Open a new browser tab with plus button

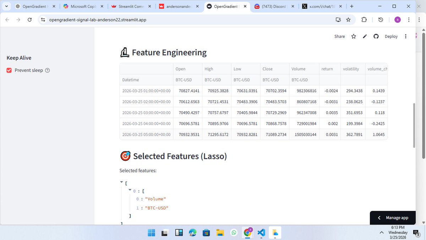[x=351, y=6]
